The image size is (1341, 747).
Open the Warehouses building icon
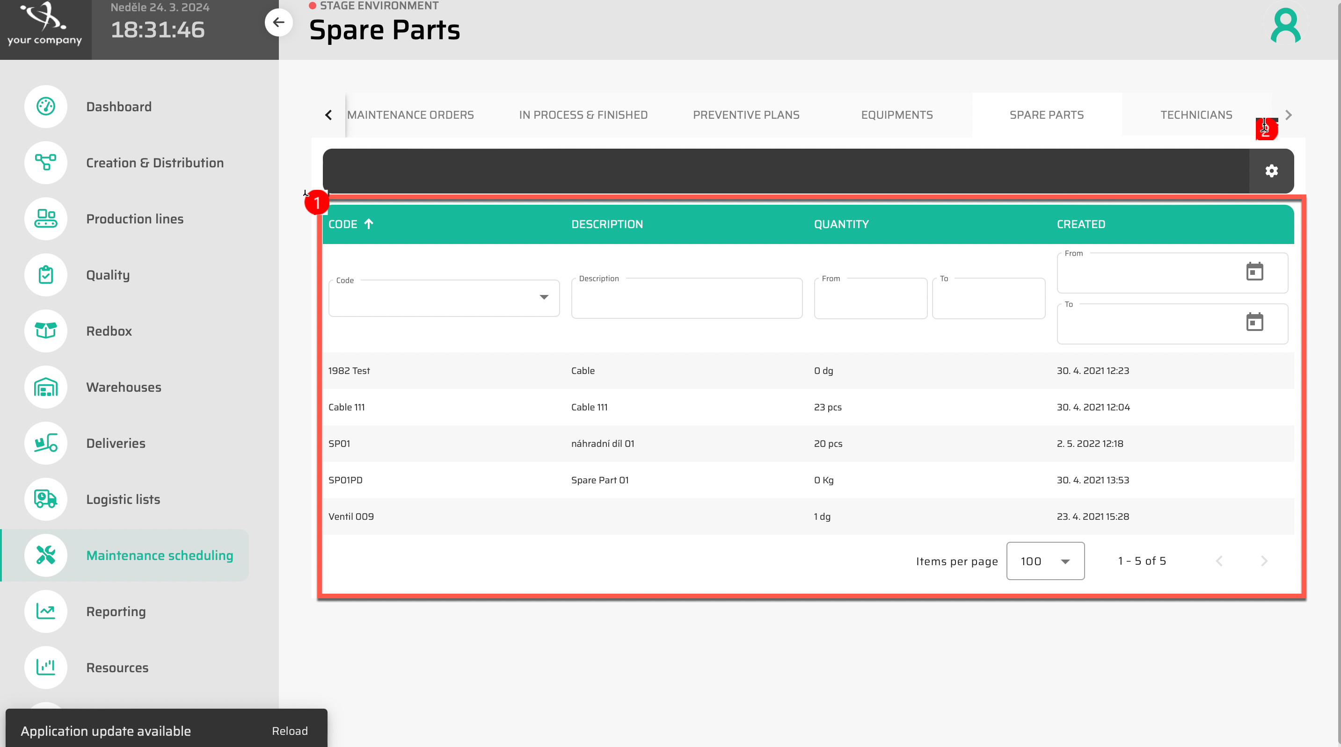[46, 387]
